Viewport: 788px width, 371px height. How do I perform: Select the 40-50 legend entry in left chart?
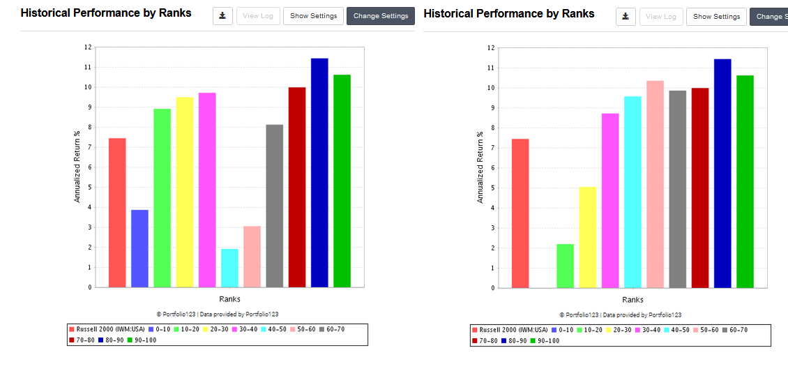coord(275,330)
